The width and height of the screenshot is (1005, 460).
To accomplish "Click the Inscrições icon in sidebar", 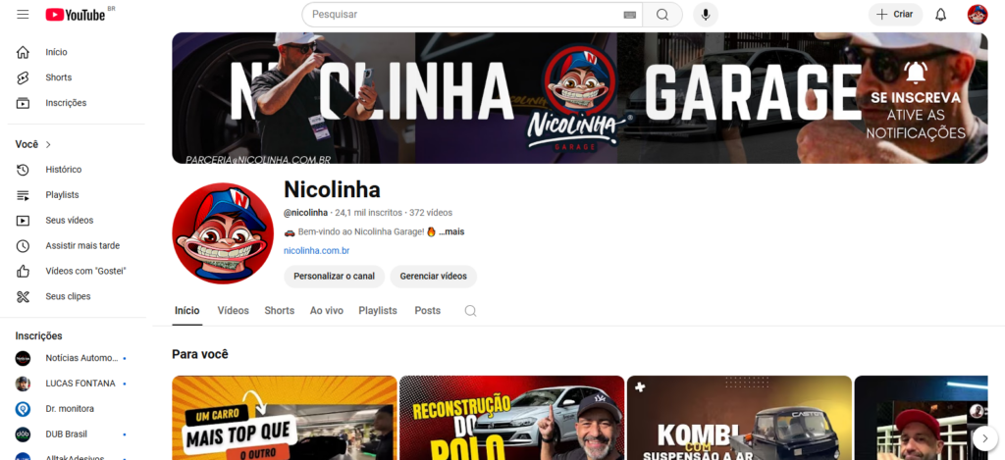I will click(24, 103).
